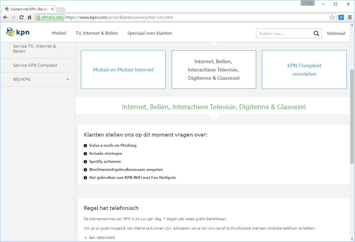355x242 pixels.
Task: Click the KPN logo
Action: tap(17, 32)
